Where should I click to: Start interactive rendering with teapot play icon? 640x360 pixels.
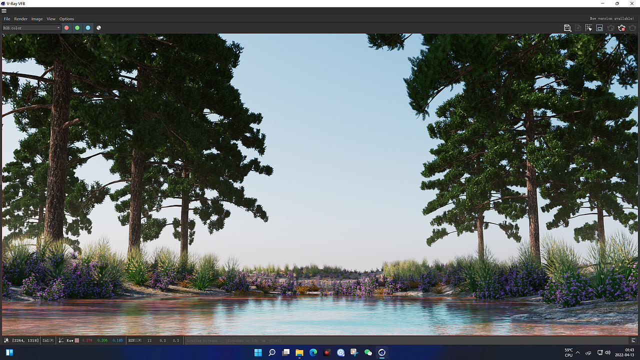click(x=610, y=28)
